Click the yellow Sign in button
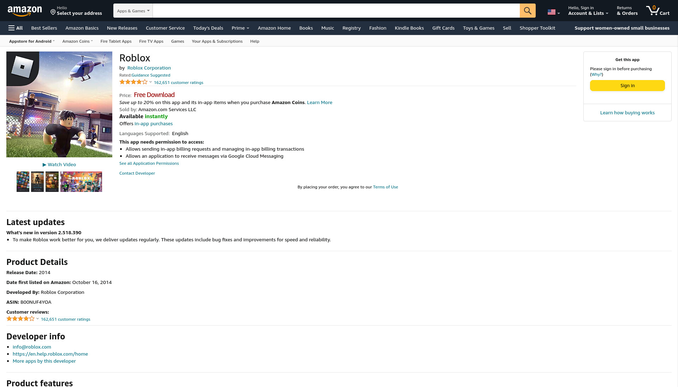Image resolution: width=678 pixels, height=387 pixels. click(628, 85)
